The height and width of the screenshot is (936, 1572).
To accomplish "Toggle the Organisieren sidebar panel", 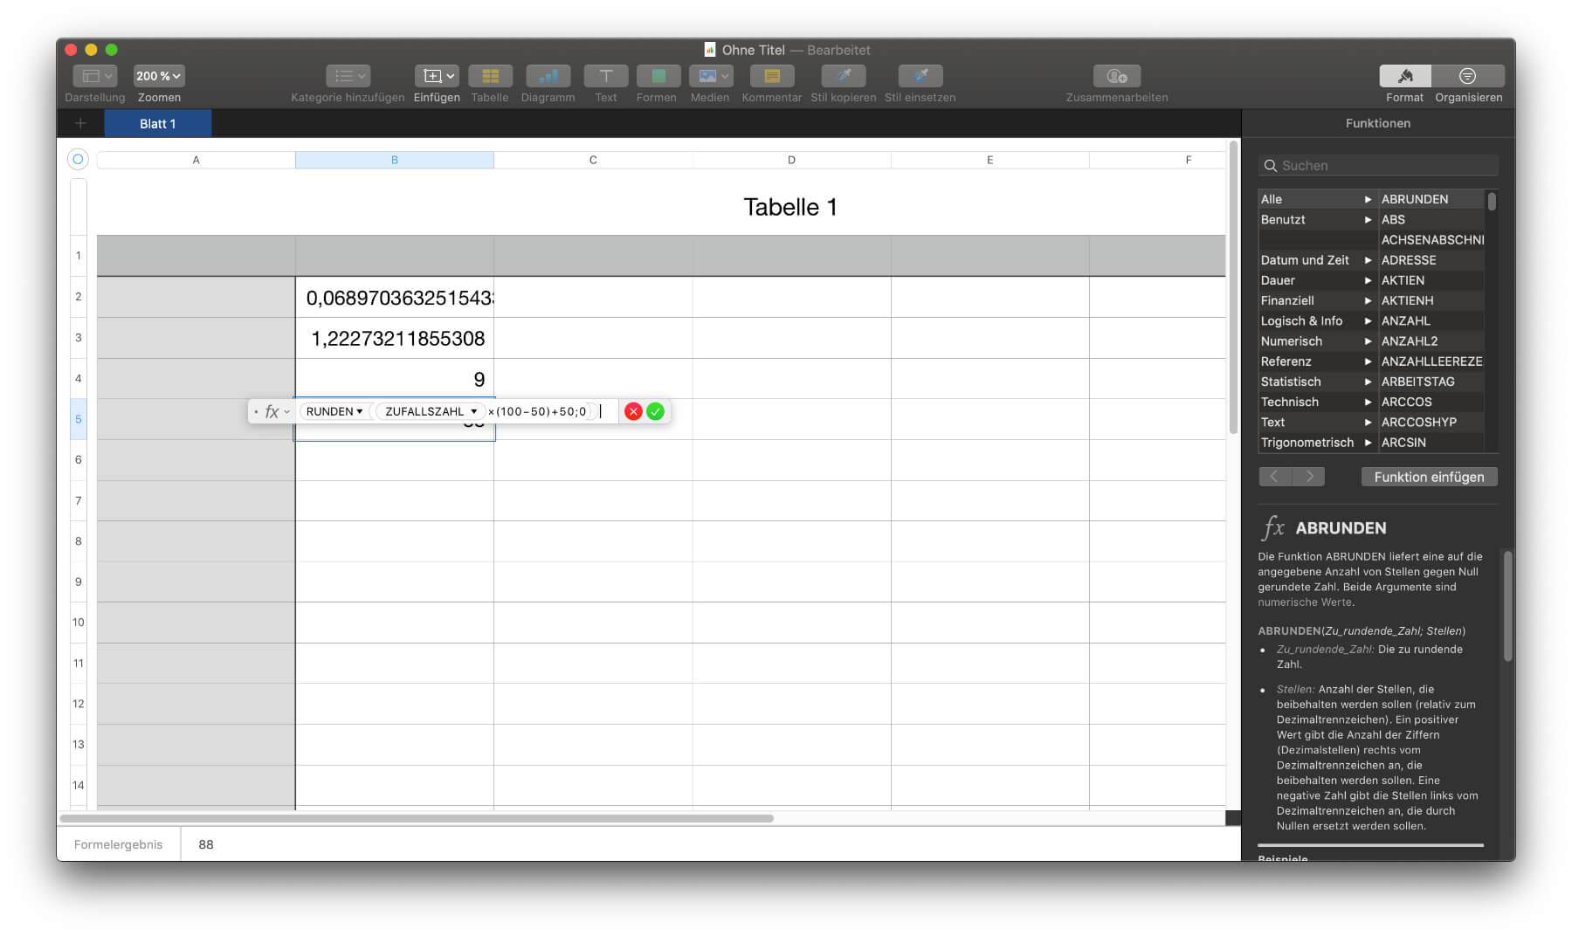I will [x=1468, y=77].
